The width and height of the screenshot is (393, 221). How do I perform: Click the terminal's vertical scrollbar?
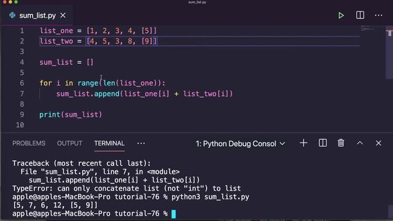pyautogui.click(x=391, y=212)
